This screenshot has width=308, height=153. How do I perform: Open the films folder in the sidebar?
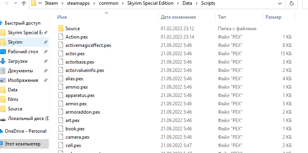[x=13, y=99]
